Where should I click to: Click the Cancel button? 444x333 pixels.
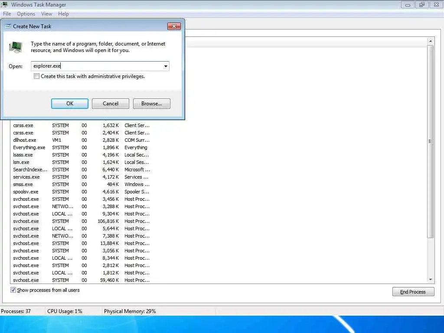[111, 104]
